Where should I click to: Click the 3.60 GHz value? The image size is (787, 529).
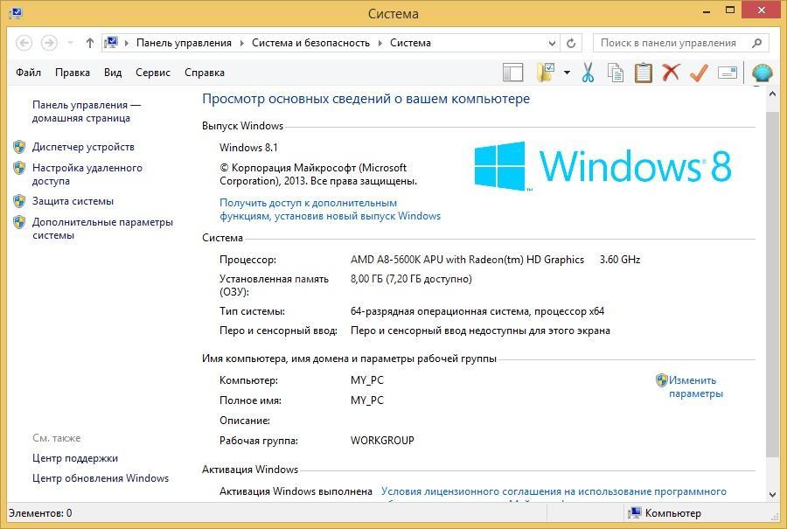tap(620, 260)
